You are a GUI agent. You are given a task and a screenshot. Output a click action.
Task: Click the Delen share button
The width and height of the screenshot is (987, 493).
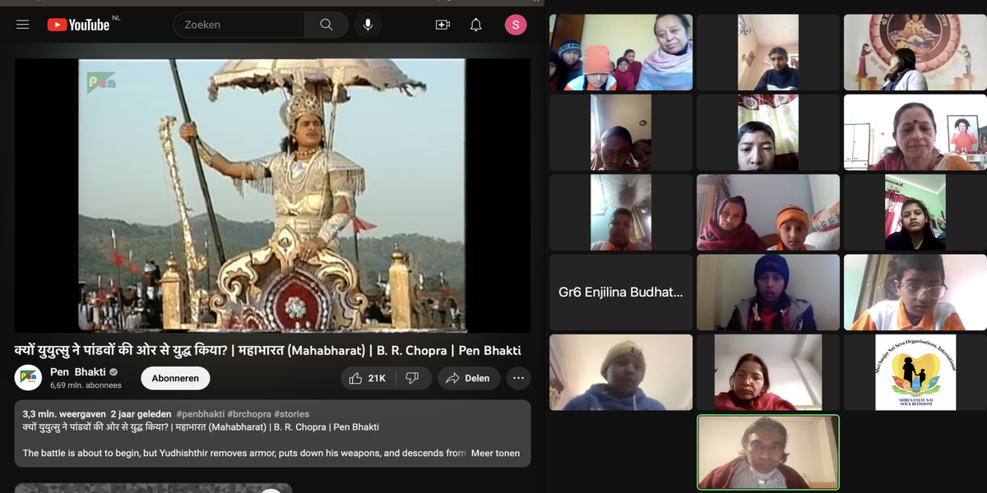pos(469,378)
